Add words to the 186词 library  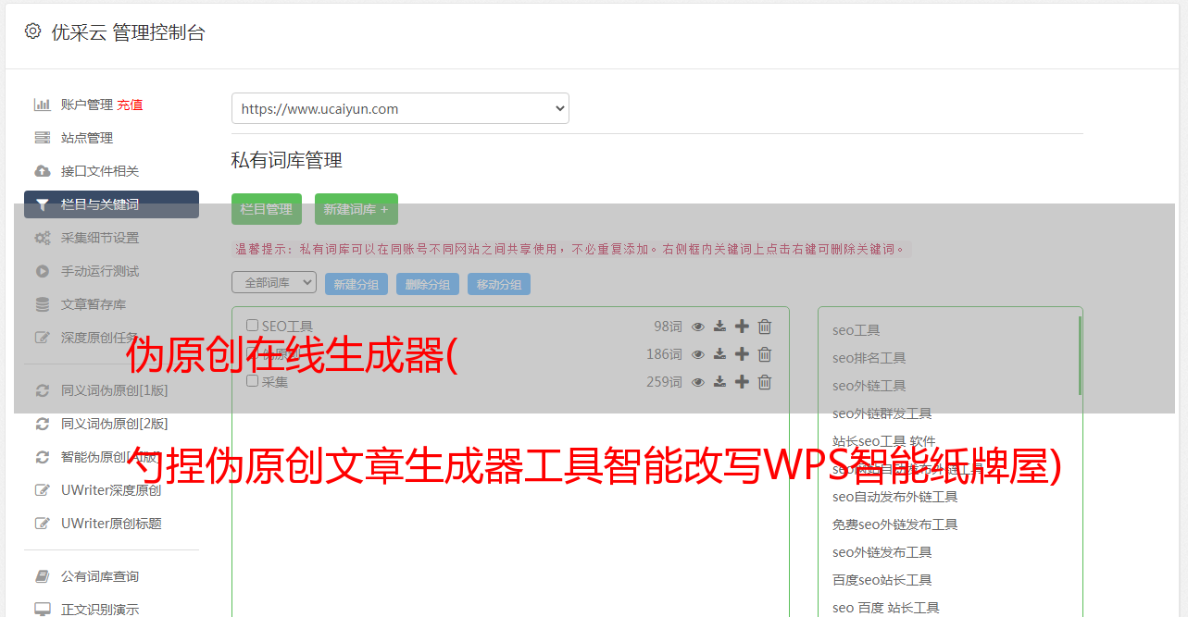(x=742, y=354)
